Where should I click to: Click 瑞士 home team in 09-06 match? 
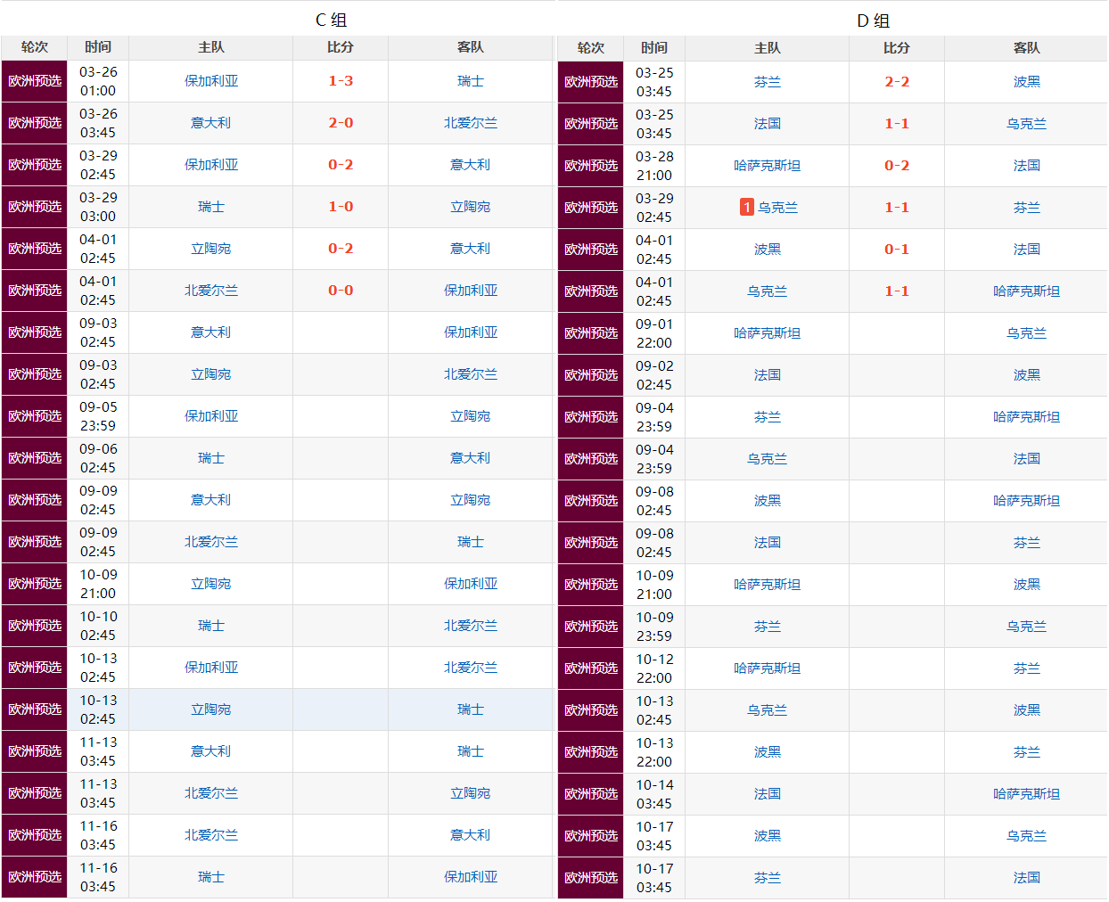[211, 458]
